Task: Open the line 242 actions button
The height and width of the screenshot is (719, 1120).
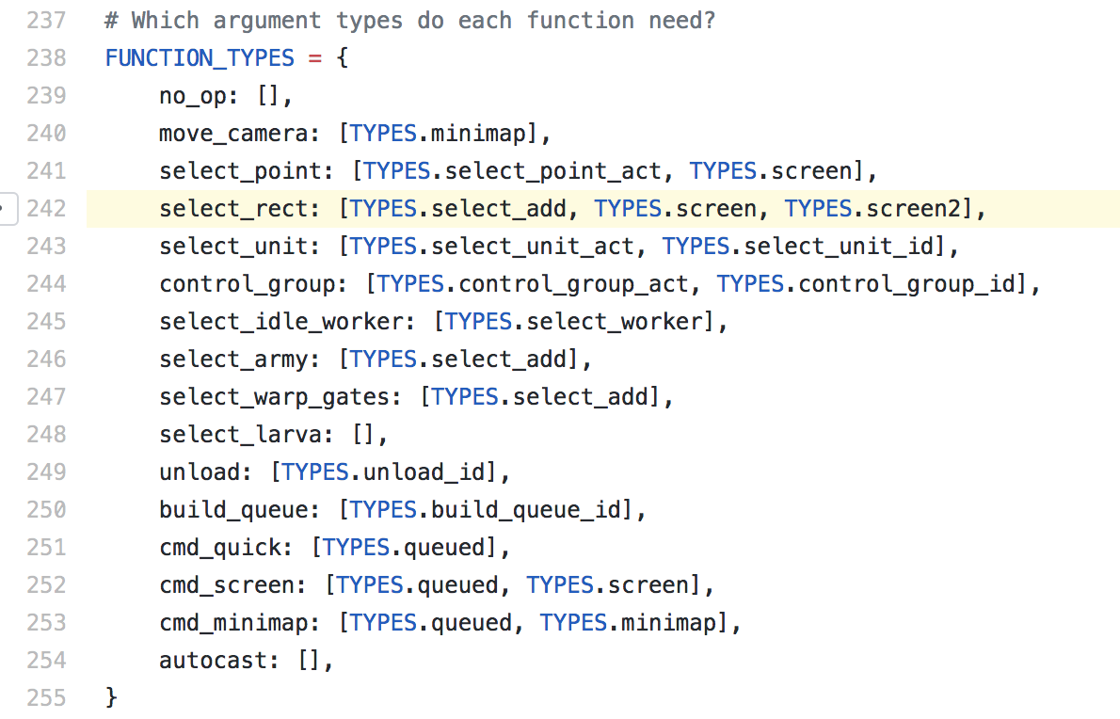Action: 8,209
